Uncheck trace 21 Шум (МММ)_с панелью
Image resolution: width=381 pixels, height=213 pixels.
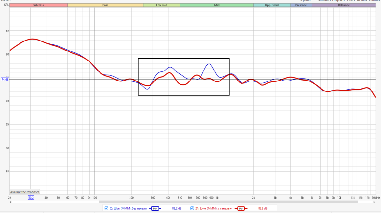[192, 208]
